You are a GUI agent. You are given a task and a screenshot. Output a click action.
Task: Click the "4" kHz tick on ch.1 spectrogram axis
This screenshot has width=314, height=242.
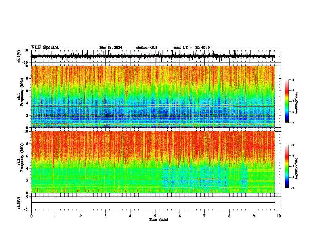tap(28, 103)
